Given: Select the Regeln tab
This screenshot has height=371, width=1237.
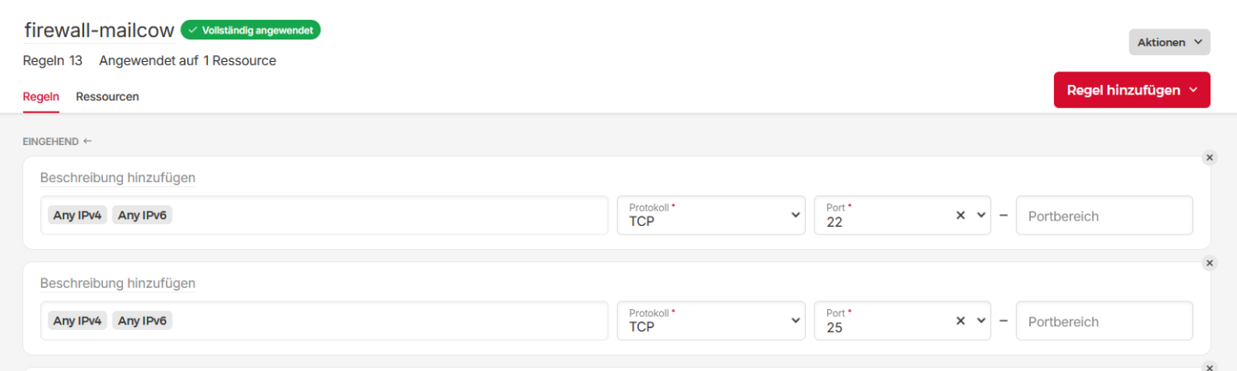Looking at the screenshot, I should 41,96.
